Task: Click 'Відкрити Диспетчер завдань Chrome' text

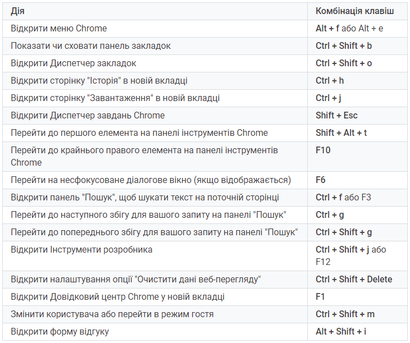Action: click(x=88, y=116)
